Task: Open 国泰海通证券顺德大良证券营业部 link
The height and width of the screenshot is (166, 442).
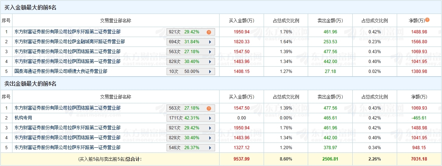Action: point(61,71)
